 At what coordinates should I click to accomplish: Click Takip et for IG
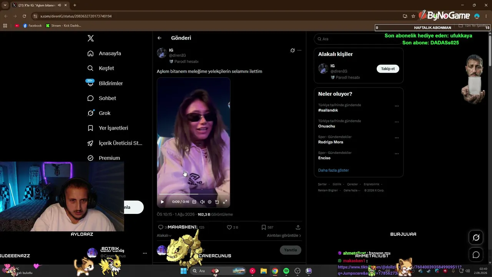[x=388, y=69]
